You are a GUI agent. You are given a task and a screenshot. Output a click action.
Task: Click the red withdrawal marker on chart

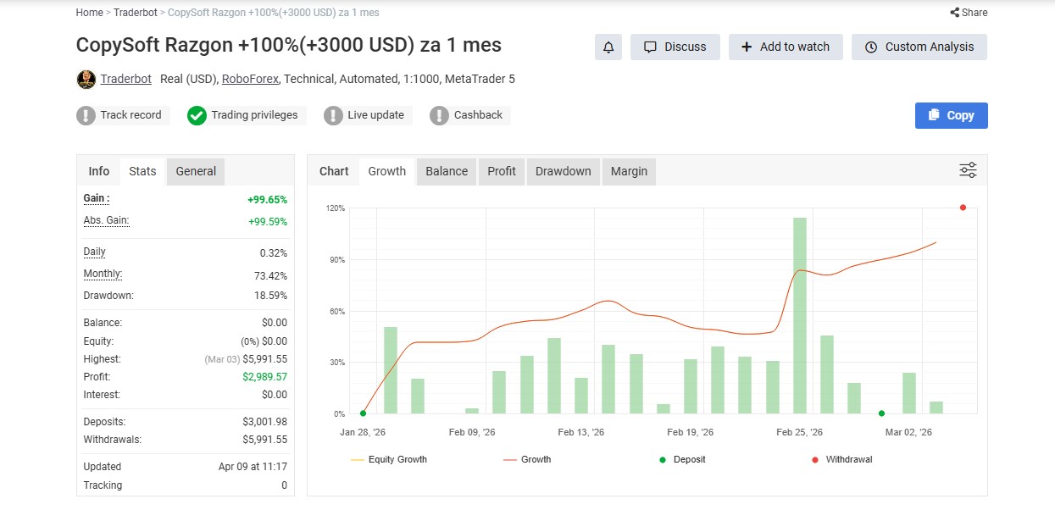pyautogui.click(x=963, y=208)
